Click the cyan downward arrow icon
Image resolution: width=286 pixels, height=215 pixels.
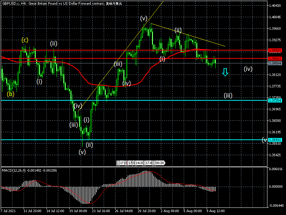[x=225, y=72]
